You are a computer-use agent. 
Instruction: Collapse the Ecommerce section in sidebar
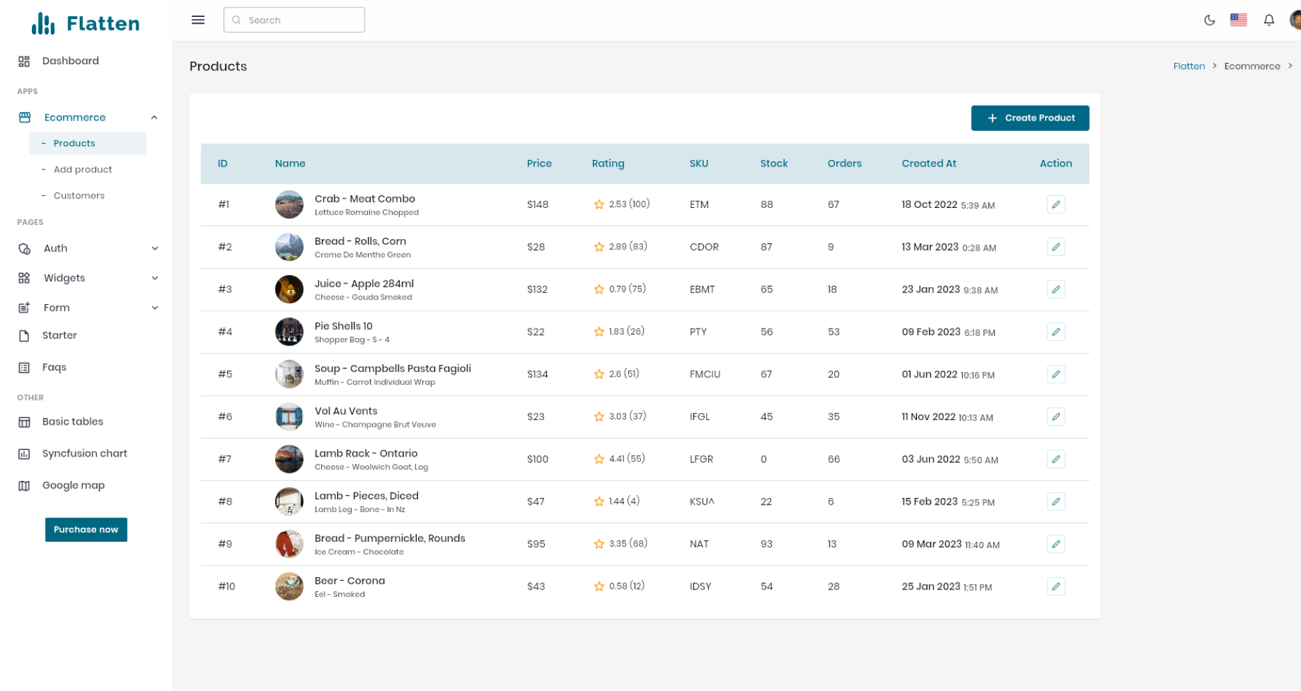tap(154, 117)
